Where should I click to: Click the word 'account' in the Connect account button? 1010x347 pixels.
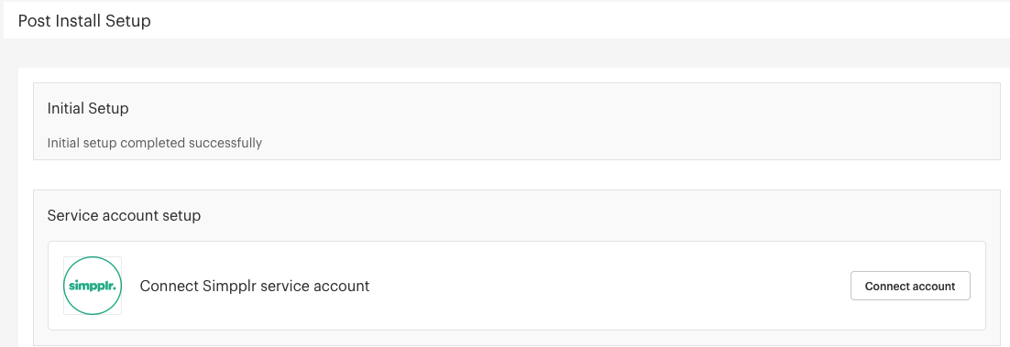point(933,286)
